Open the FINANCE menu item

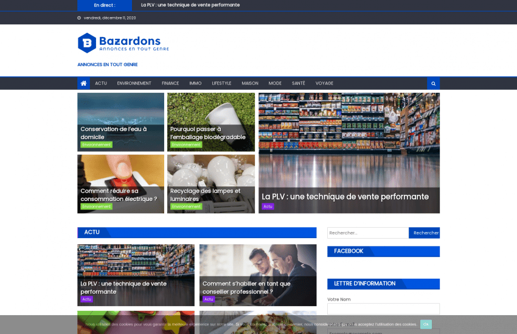pyautogui.click(x=170, y=83)
